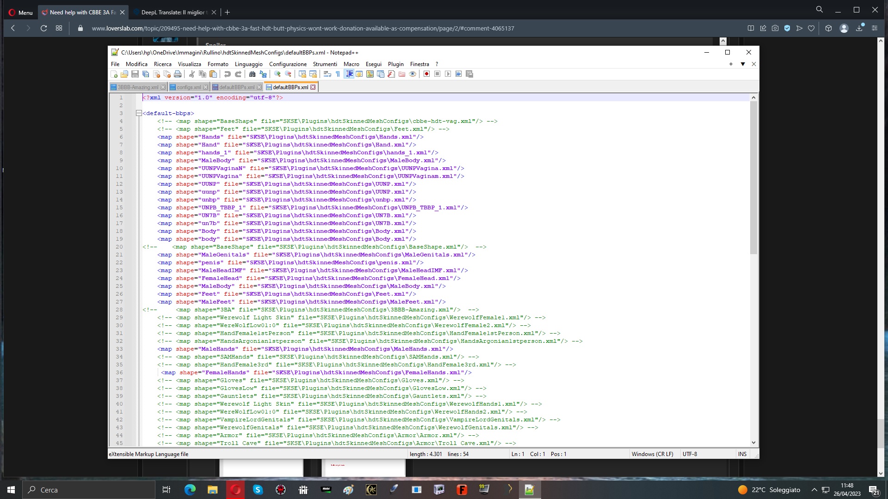This screenshot has width=888, height=499.
Task: Open the user-defined language dialog icon
Action: tap(359, 74)
